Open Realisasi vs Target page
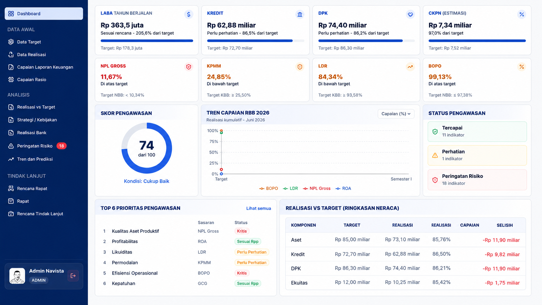The width and height of the screenshot is (542, 305). [x=44, y=107]
